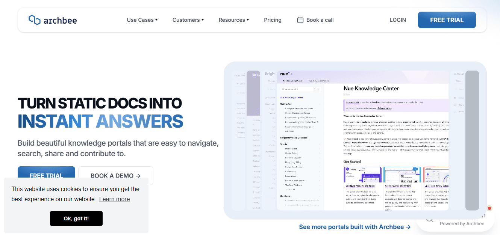Click FREE TRIAL in the navigation bar
The width and height of the screenshot is (500, 235).
pos(447,20)
